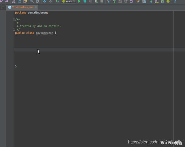Click the Copy icon in toolbar

[19, 1]
